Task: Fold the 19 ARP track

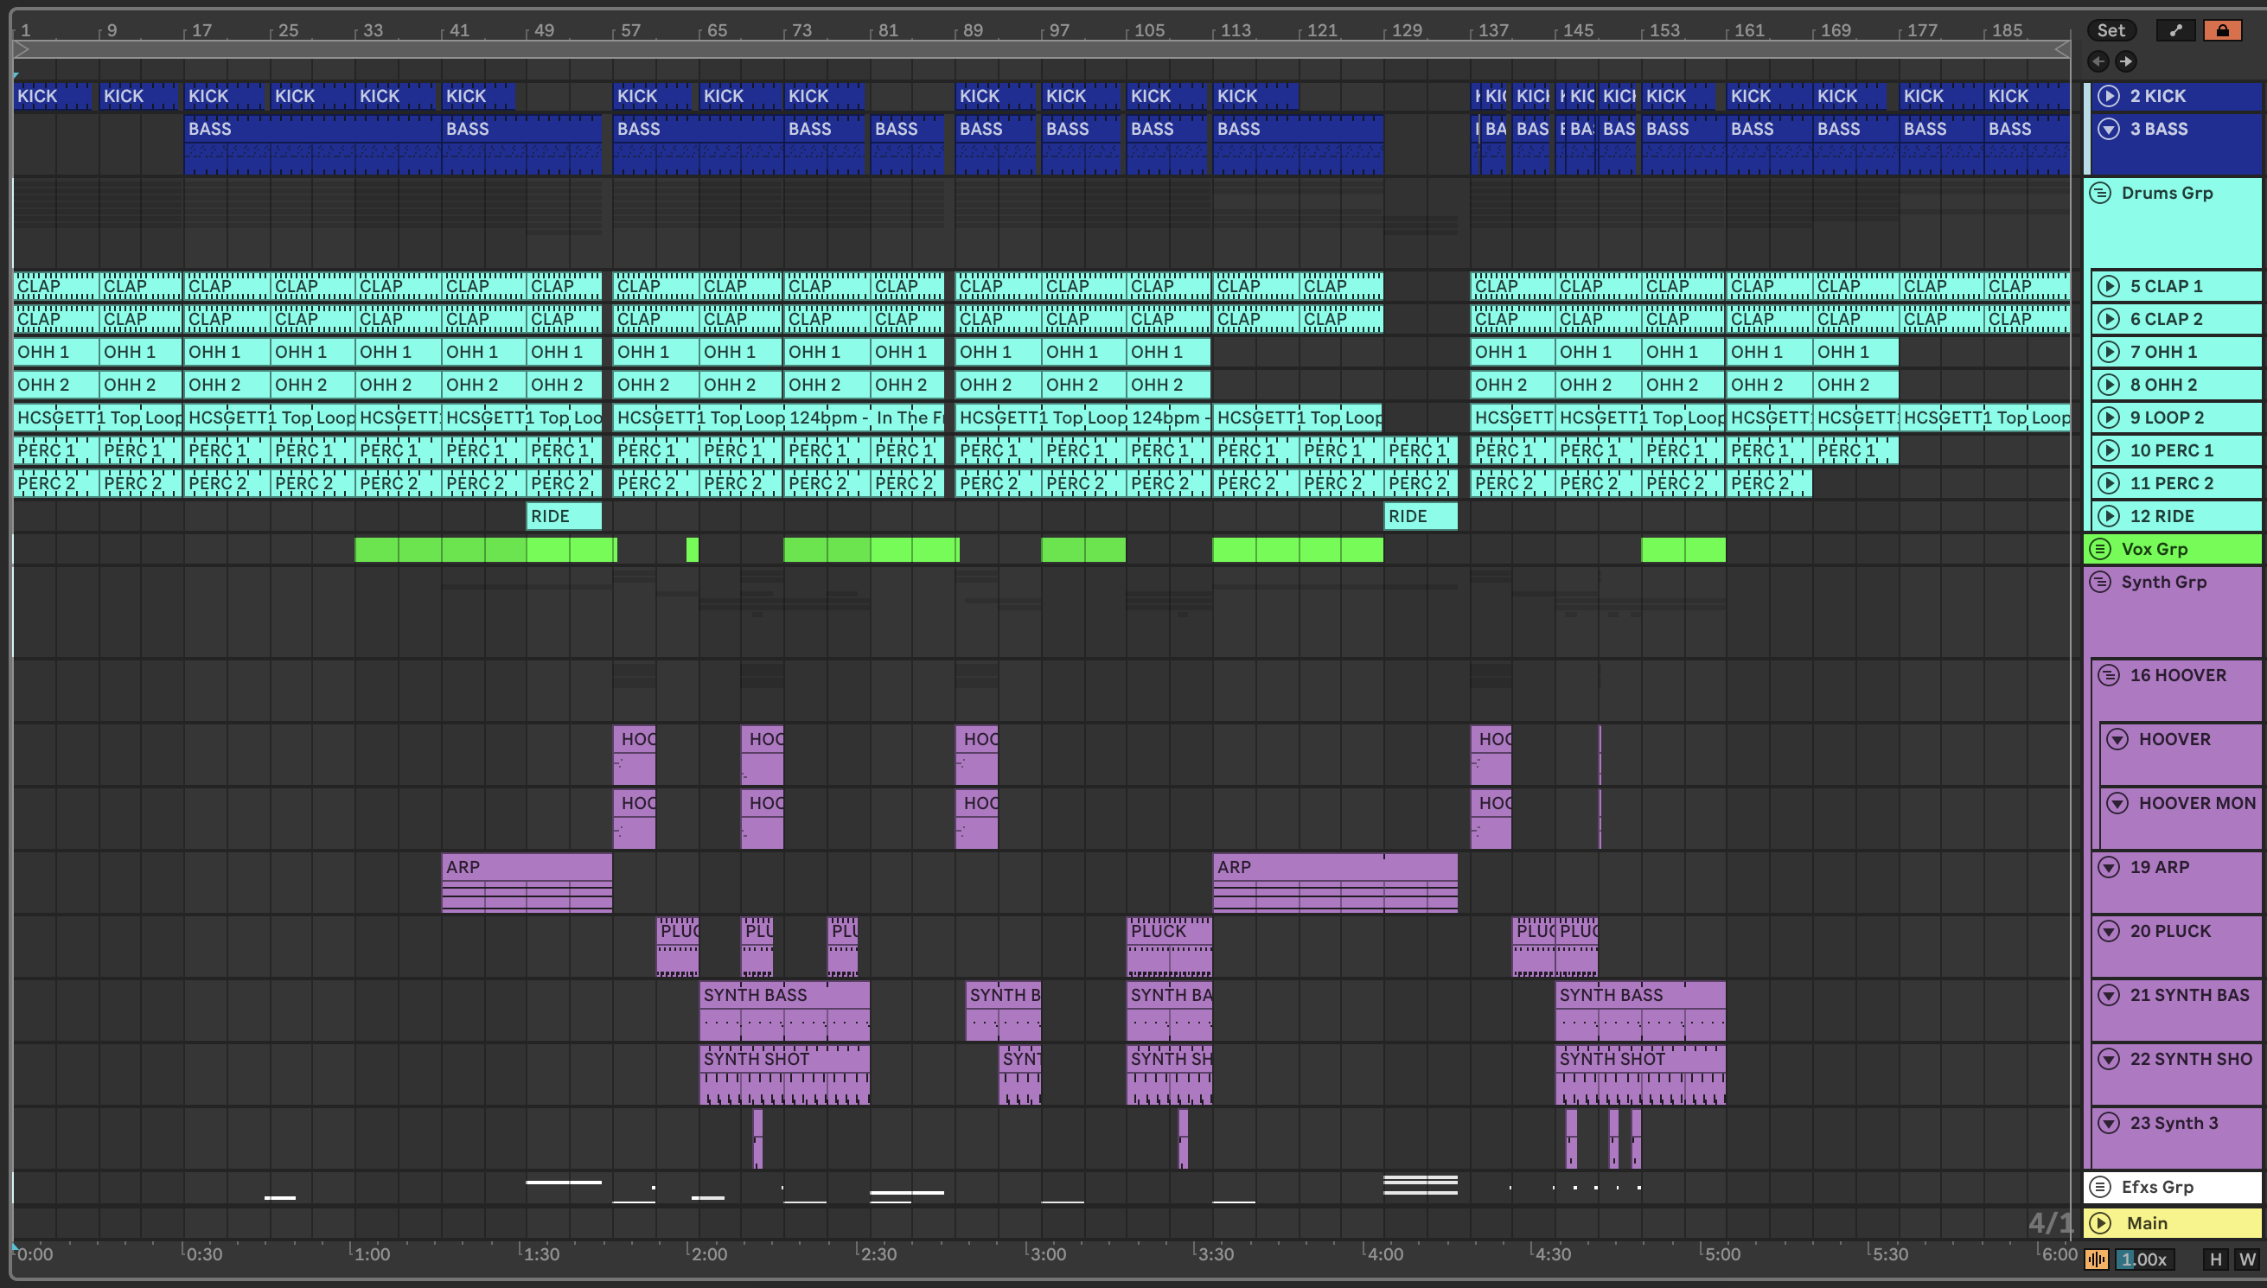Action: pyautogui.click(x=2109, y=867)
